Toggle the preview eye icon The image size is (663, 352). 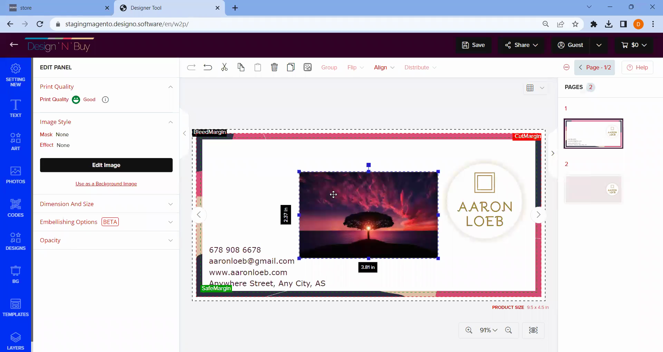[x=533, y=330]
